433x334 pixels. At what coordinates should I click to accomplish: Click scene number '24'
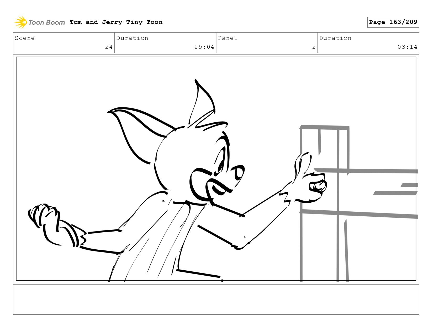(x=109, y=47)
